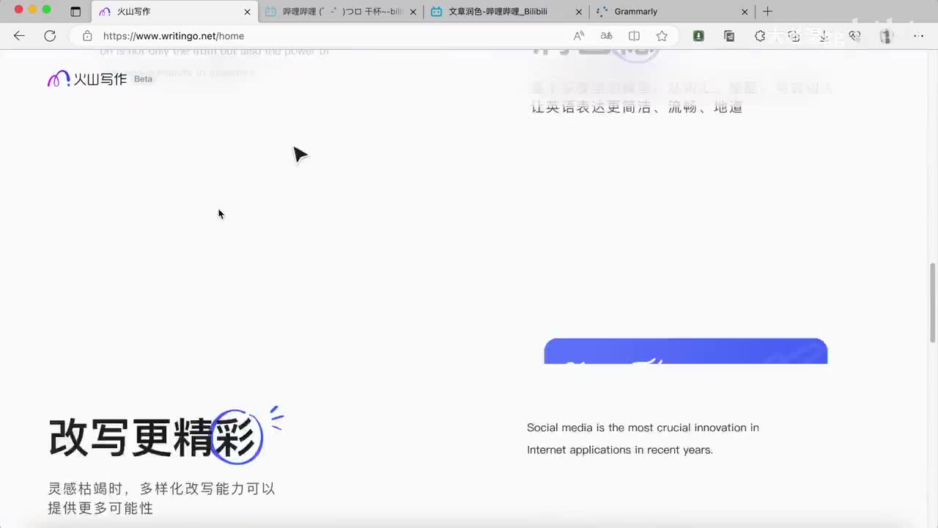Open Settings and more ellipsis menu
This screenshot has height=528, width=938.
pyautogui.click(x=918, y=36)
